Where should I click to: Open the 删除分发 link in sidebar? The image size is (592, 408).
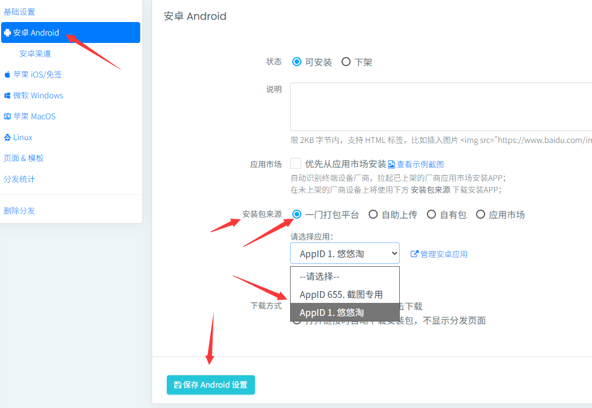click(x=19, y=211)
